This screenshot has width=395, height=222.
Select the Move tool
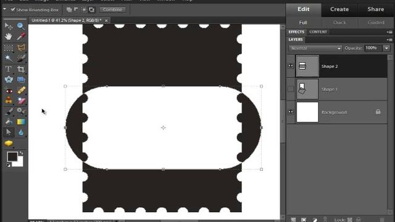click(x=9, y=26)
